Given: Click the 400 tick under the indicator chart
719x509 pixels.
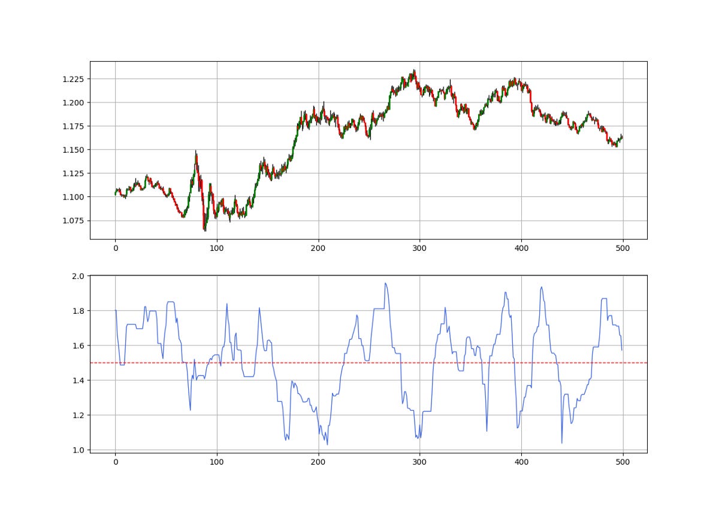Looking at the screenshot, I should (521, 462).
